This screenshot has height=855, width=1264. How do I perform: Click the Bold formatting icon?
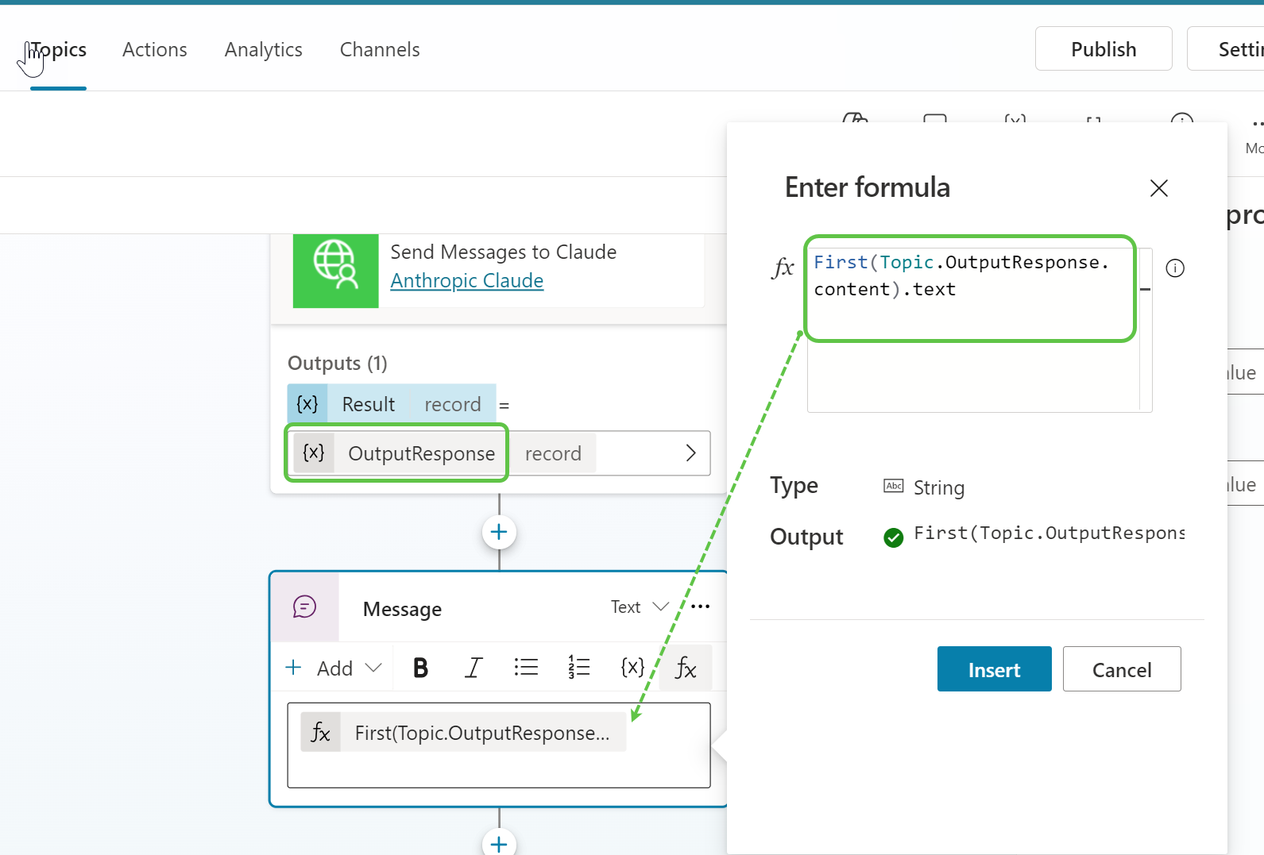click(x=420, y=668)
